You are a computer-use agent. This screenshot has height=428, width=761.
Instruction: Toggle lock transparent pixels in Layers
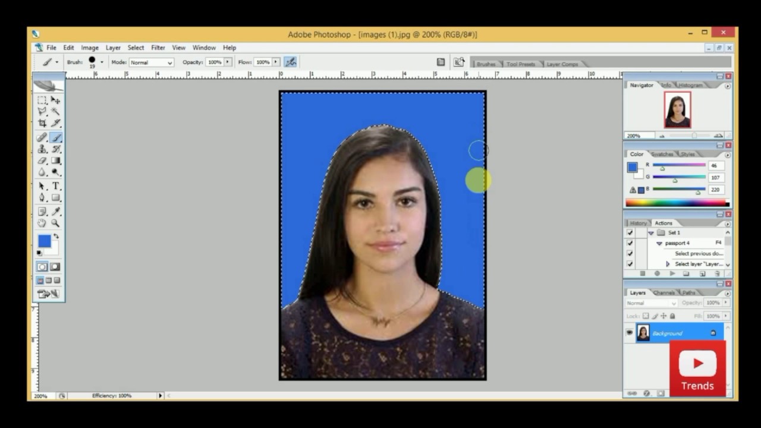[646, 316]
